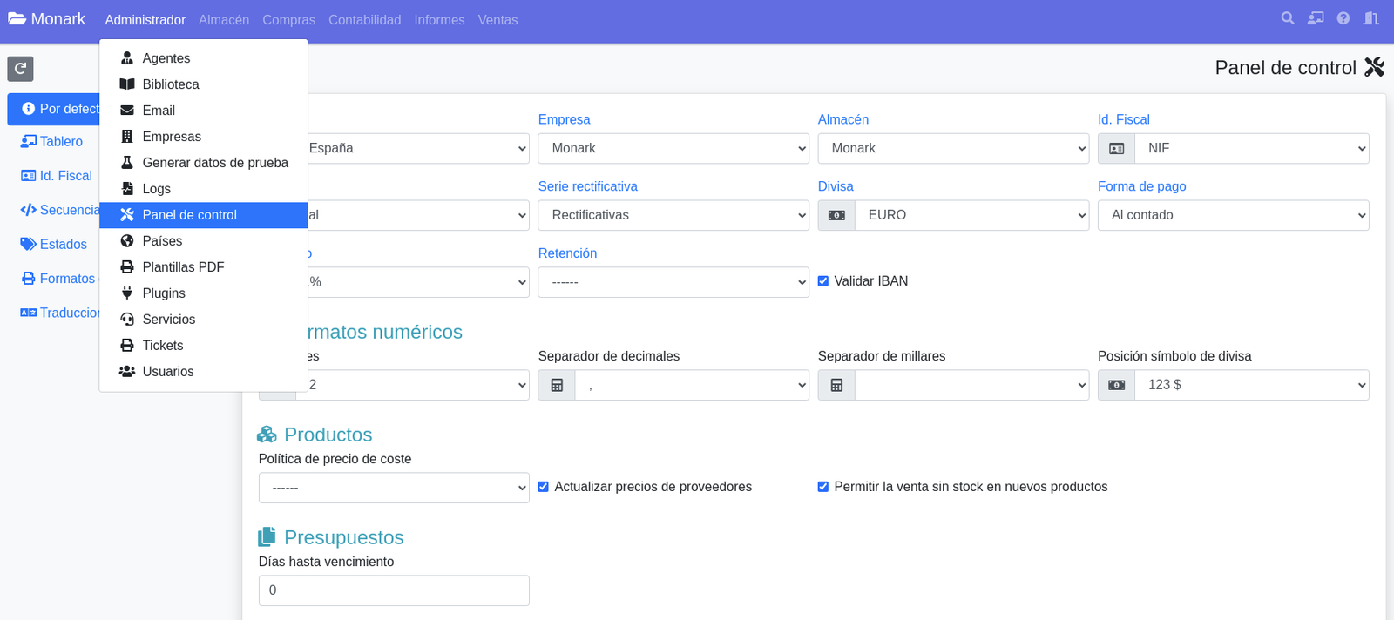
Task: Open the Retención dropdown
Action: pyautogui.click(x=673, y=282)
